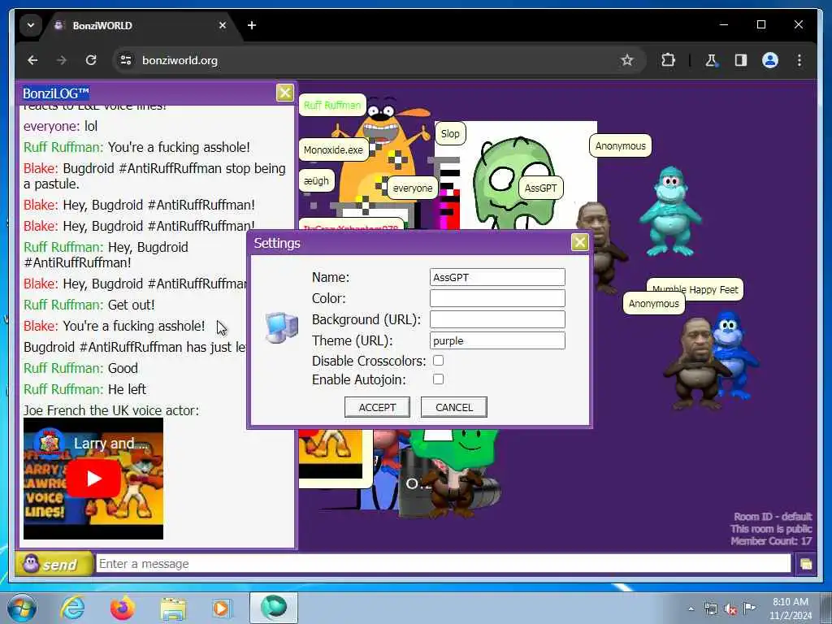
Task: Focus the Color input field
Action: (x=497, y=298)
